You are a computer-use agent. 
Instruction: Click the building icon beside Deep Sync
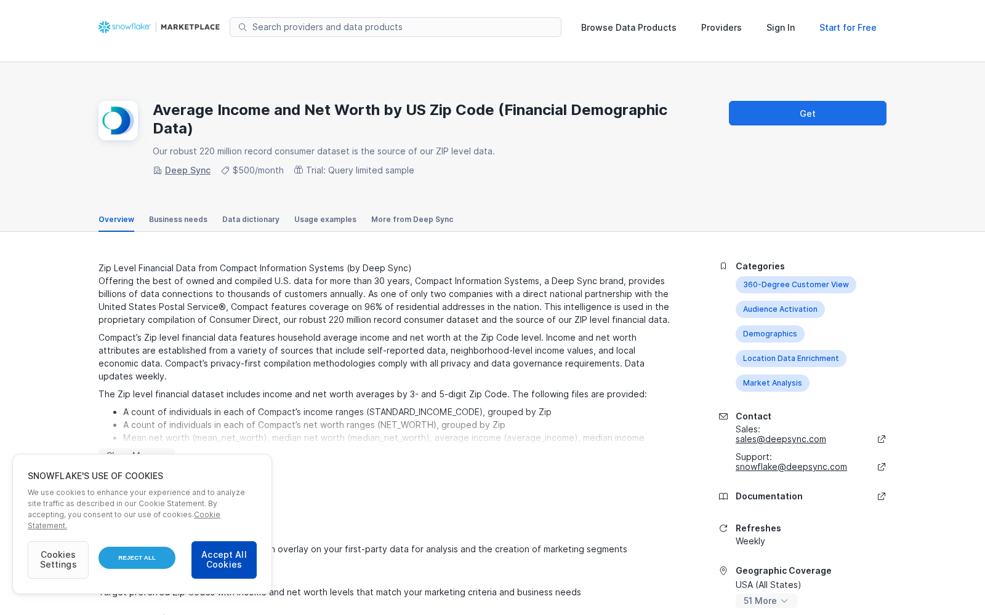click(x=157, y=170)
